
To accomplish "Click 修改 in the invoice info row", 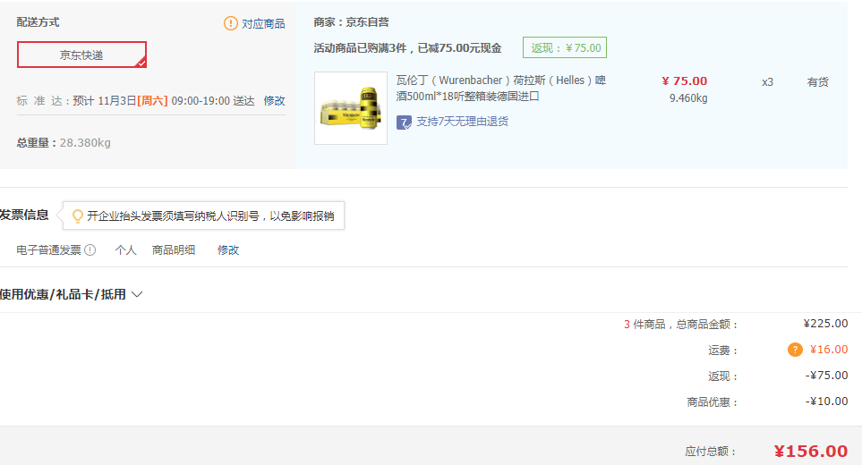I will tap(228, 249).
